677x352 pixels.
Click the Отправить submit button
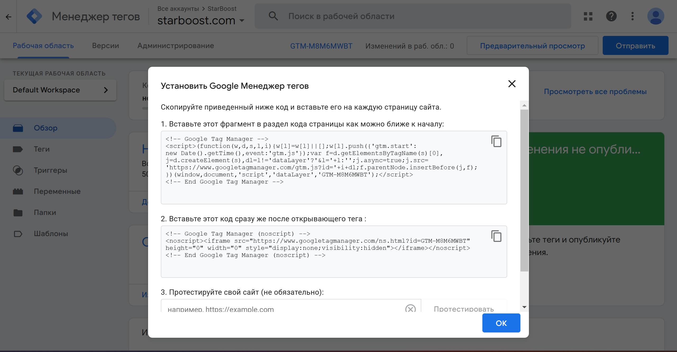(635, 46)
